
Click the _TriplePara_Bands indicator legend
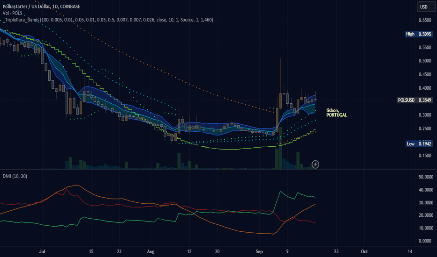108,20
